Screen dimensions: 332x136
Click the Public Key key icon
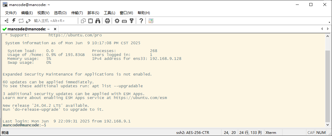tap(131, 21)
